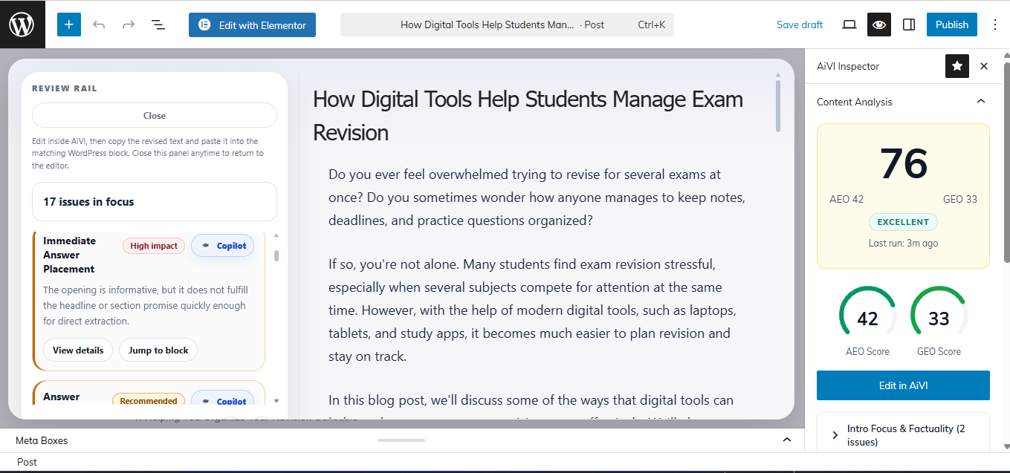
Task: Open the WordPress logo menu
Action: coord(22,25)
